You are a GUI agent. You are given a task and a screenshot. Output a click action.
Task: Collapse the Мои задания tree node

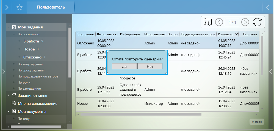click(9, 27)
